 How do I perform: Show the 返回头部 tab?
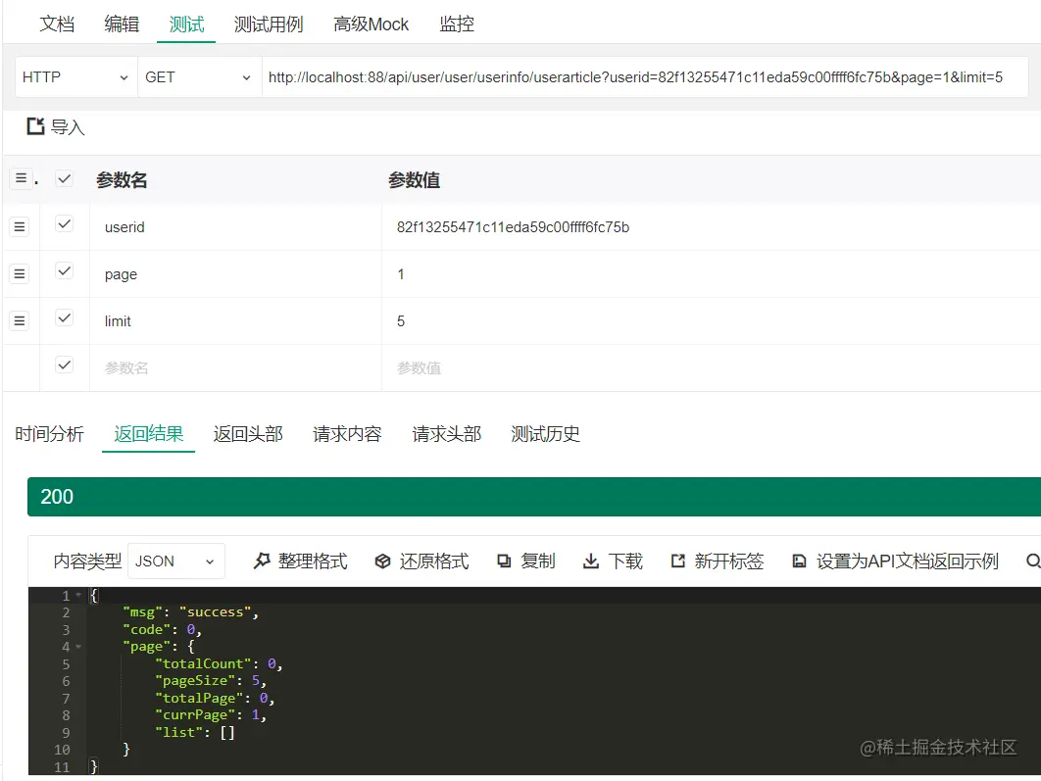(x=248, y=434)
